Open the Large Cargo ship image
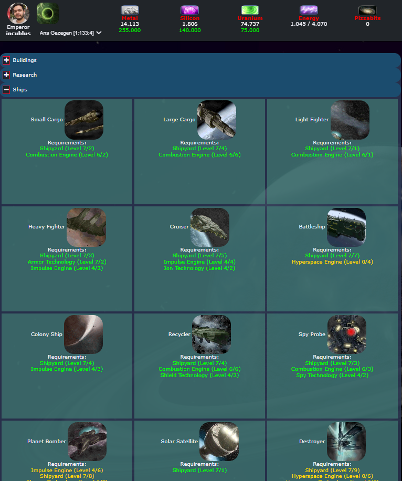Image resolution: width=402 pixels, height=481 pixels. 217,120
